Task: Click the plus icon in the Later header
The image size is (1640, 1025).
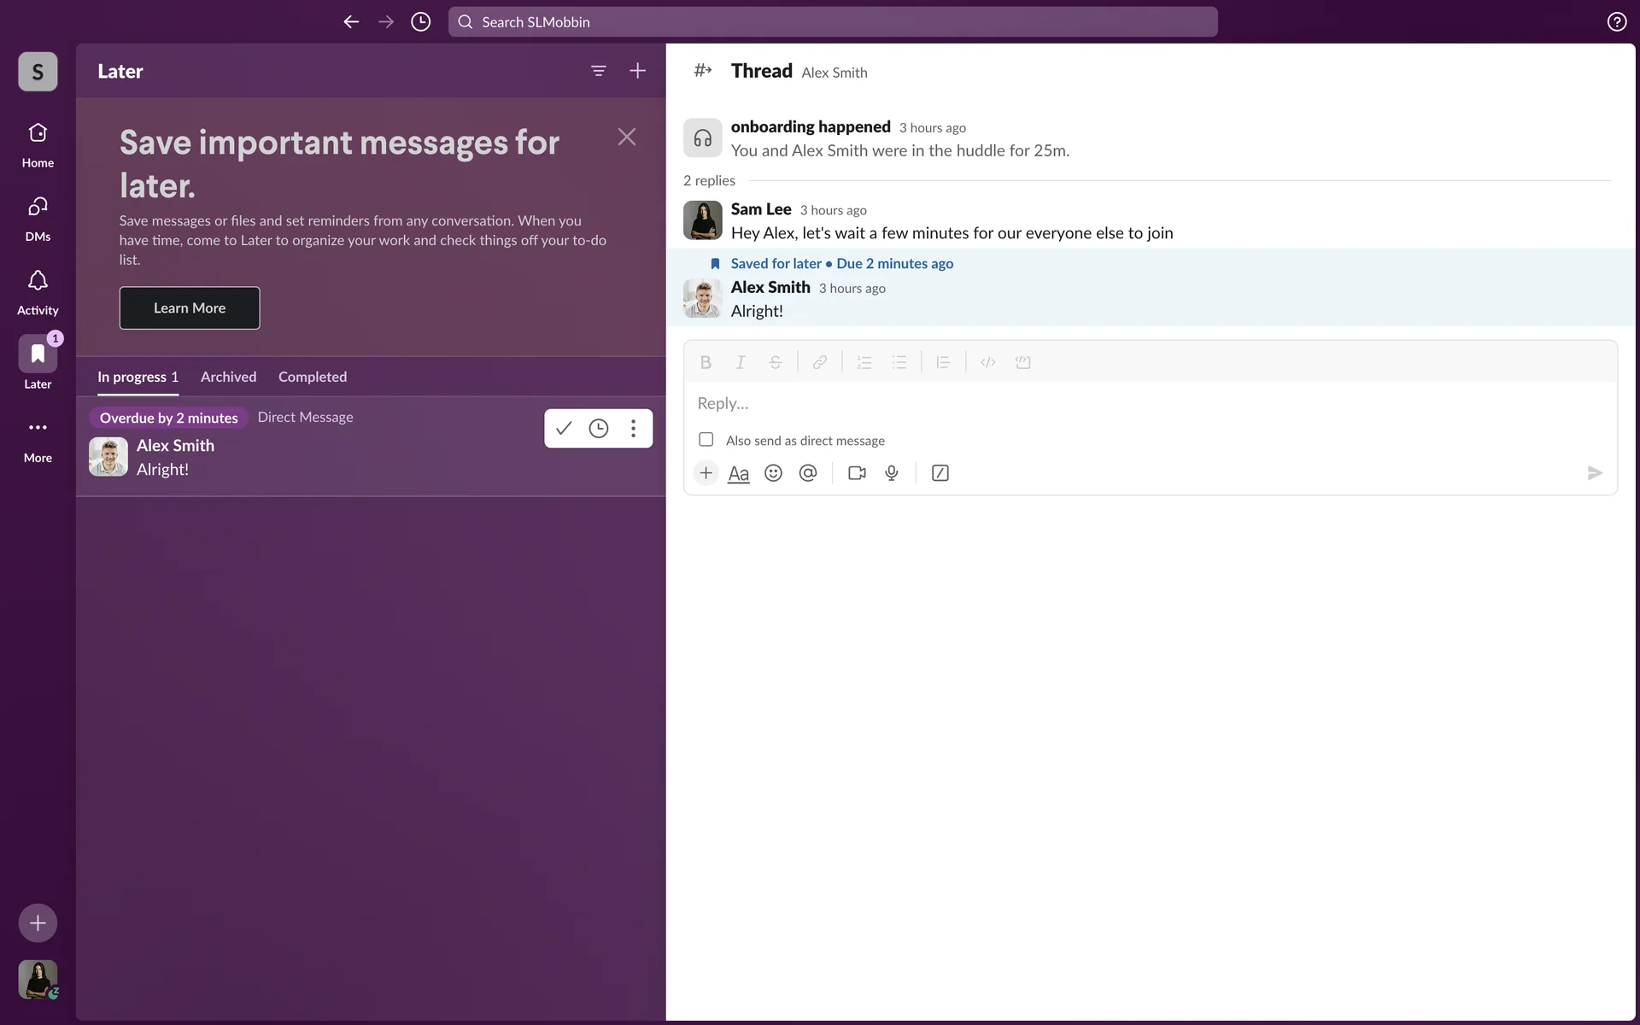Action: coord(637,71)
